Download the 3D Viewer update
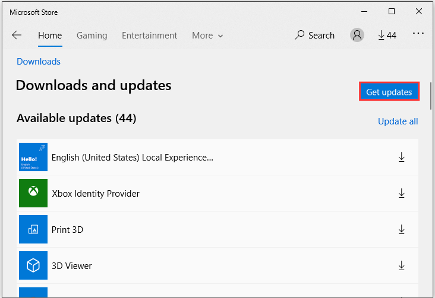 (402, 265)
